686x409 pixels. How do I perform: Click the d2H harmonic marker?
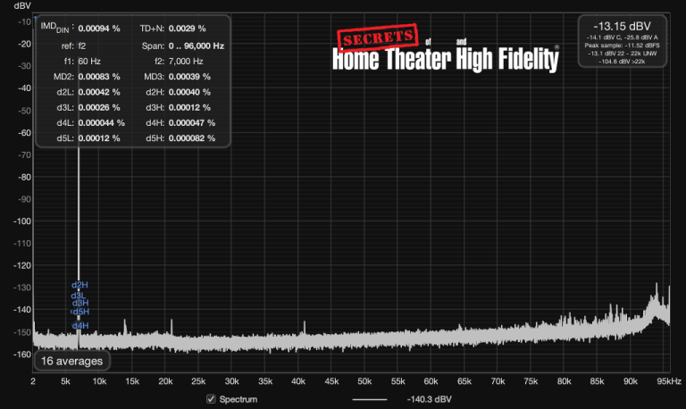pyautogui.click(x=79, y=285)
